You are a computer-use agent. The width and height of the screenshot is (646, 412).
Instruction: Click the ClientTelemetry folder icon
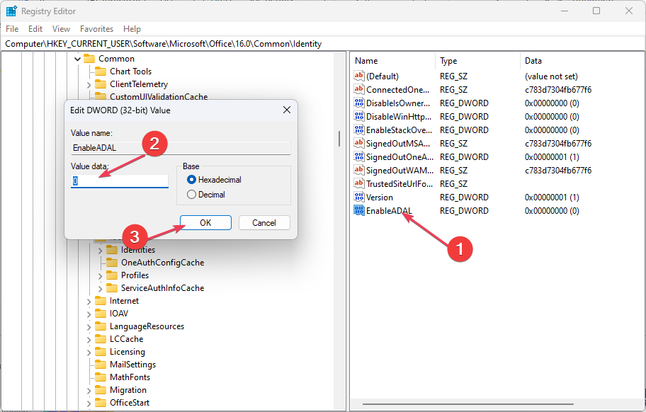coord(101,84)
